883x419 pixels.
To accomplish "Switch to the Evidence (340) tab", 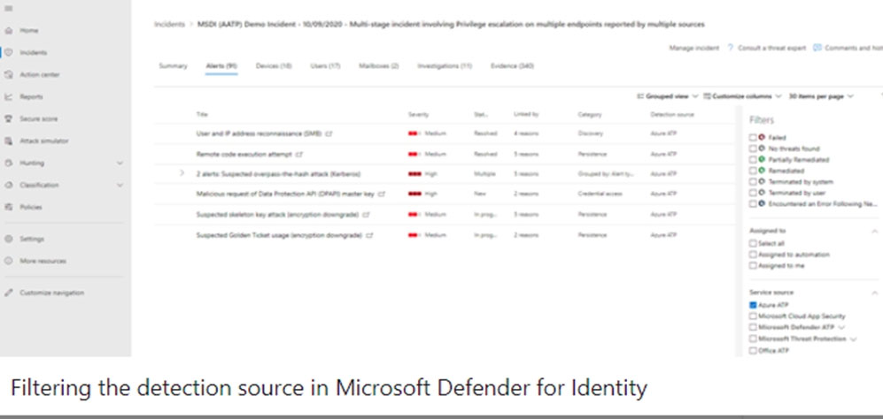I will pyautogui.click(x=513, y=66).
